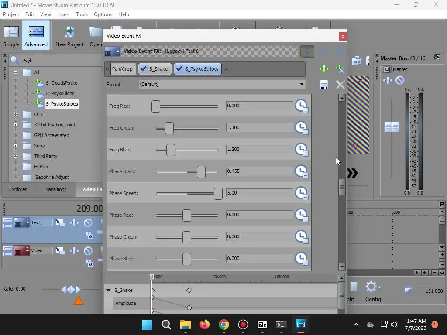Open Chrome from the taskbar

tap(224, 325)
